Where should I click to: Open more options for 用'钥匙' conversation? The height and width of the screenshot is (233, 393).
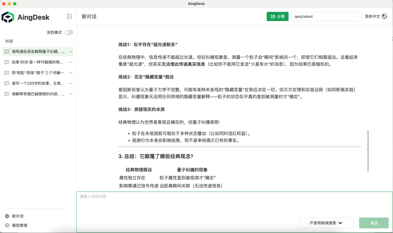(x=71, y=73)
